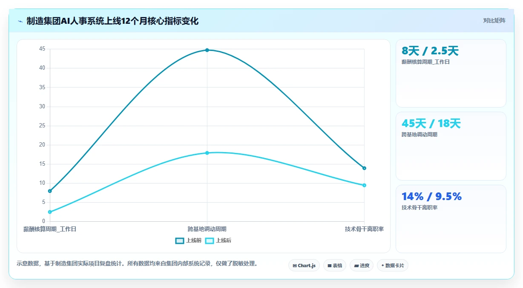523x288 pixels.
Task: Click the 上线后 point for 薪酬核算周期_工作日
Action: 50,212
